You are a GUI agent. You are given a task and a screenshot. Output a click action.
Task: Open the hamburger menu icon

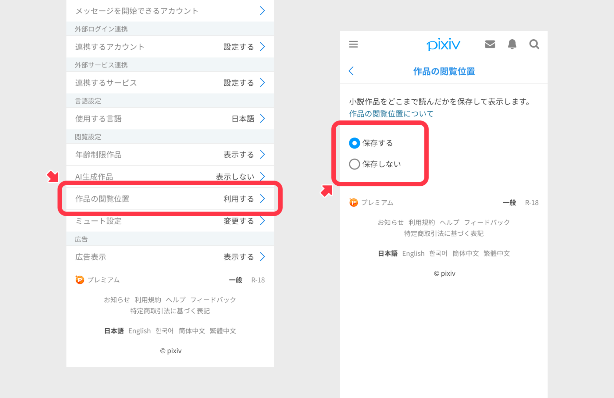(x=353, y=44)
